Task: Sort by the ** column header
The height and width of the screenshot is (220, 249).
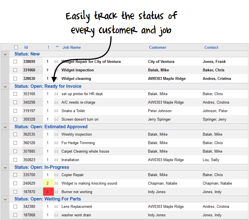Action: point(57,47)
